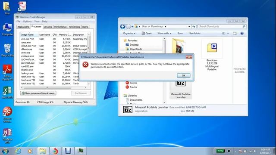Change view icon in Explorer toolbar
This screenshot has width=276, height=155.
point(223,33)
